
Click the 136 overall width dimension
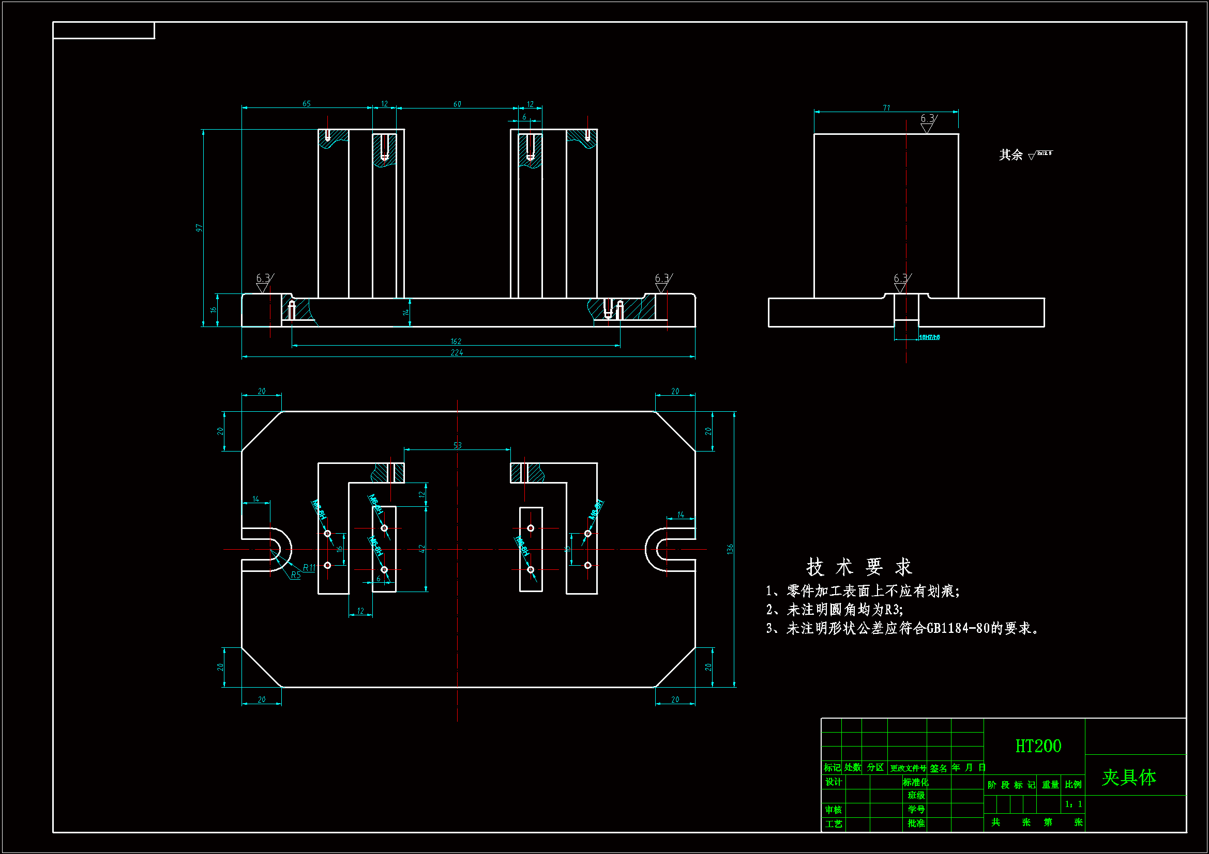(729, 549)
